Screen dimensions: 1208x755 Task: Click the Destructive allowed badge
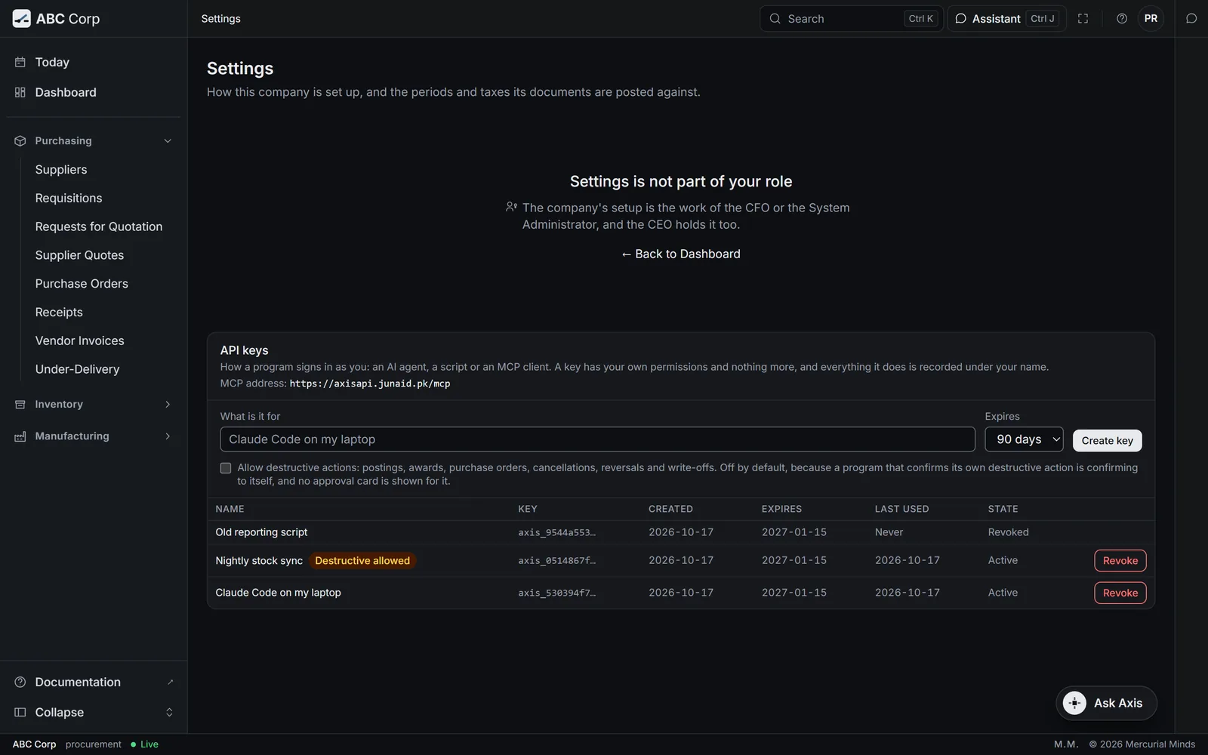(x=362, y=560)
